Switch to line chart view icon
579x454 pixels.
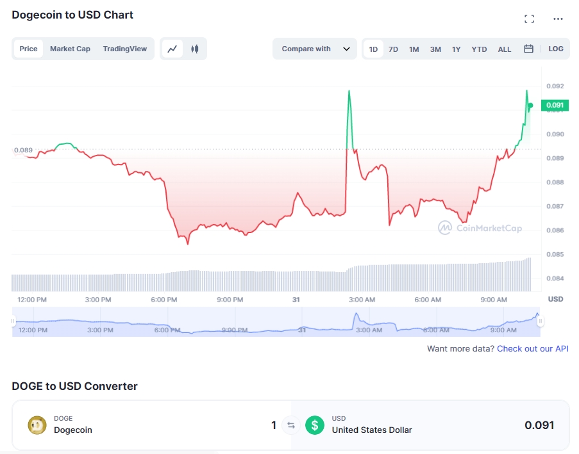172,49
